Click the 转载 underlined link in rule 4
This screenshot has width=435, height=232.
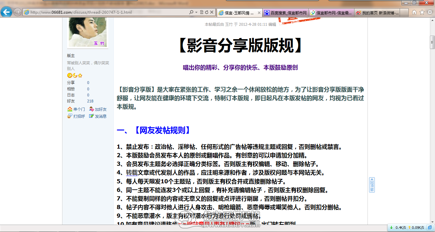tap(132, 173)
